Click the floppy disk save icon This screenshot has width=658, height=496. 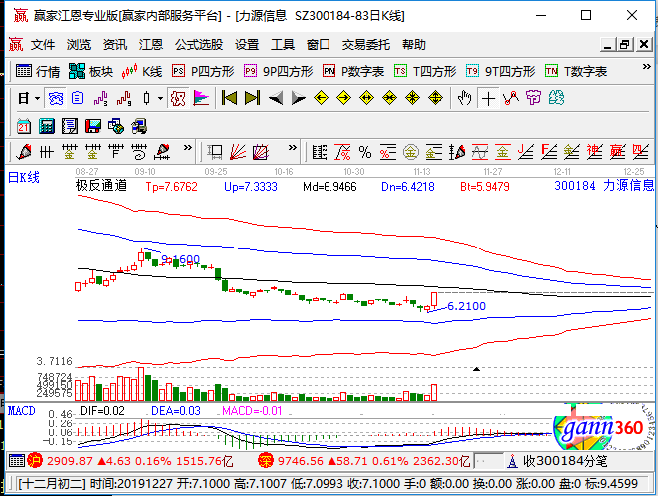(x=92, y=126)
